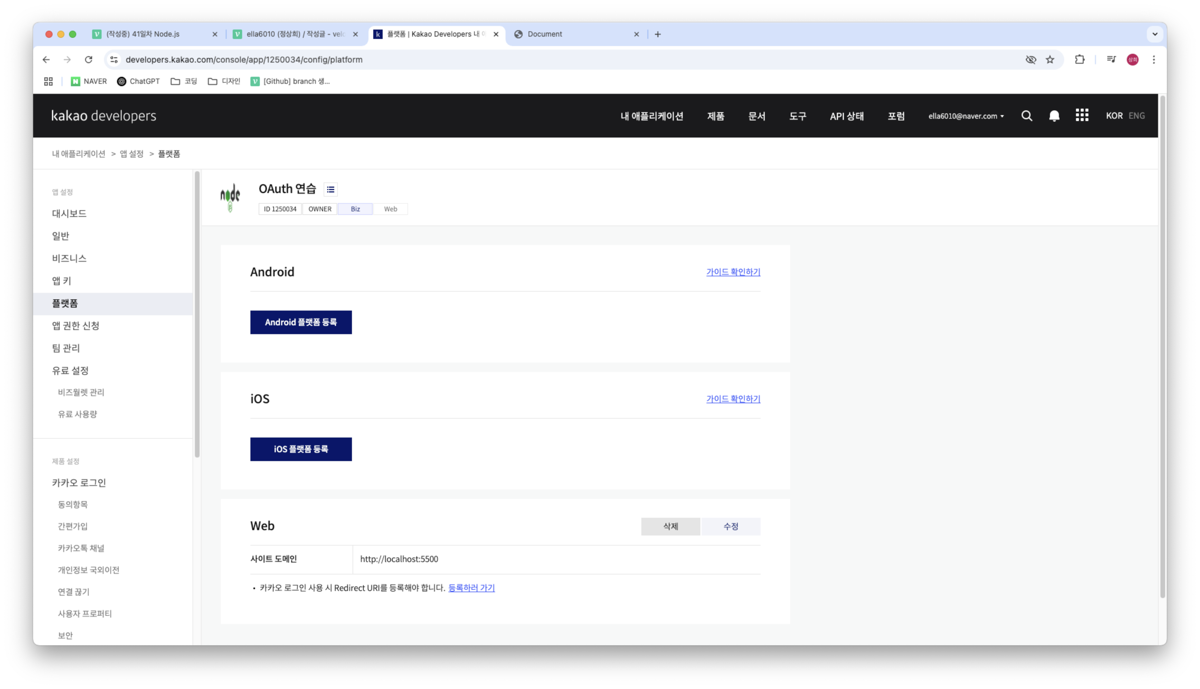Open the Chrome three-dot menu
Image resolution: width=1200 pixels, height=689 pixels.
(1154, 60)
